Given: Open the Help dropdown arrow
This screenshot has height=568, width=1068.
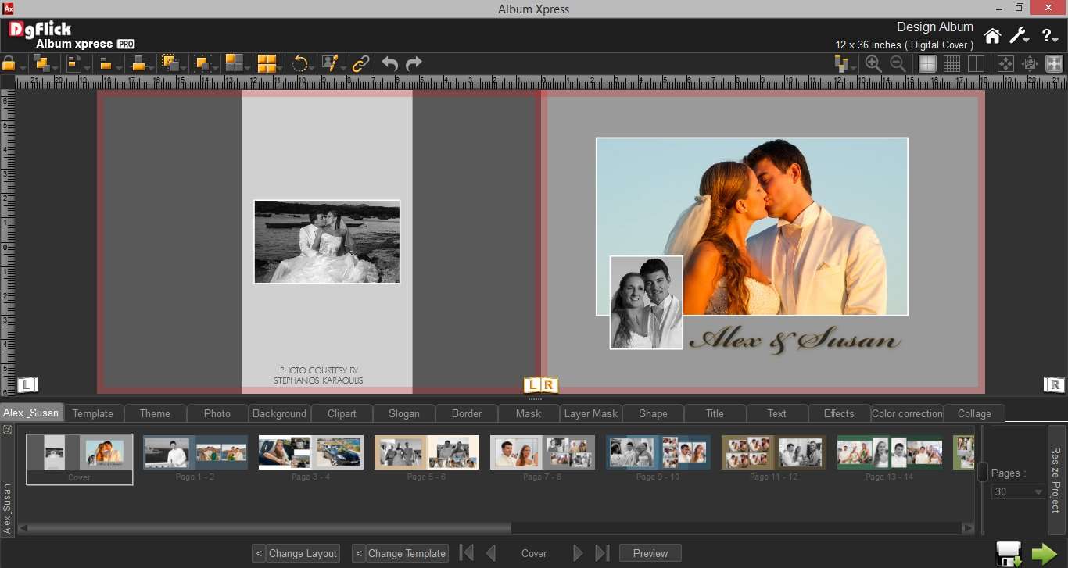Looking at the screenshot, I should coord(1055,38).
